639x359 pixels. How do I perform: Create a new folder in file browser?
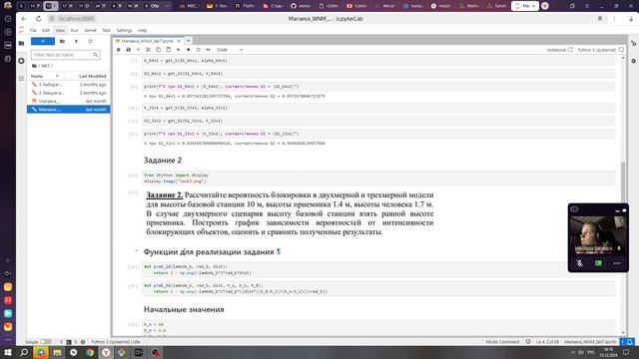click(x=62, y=41)
